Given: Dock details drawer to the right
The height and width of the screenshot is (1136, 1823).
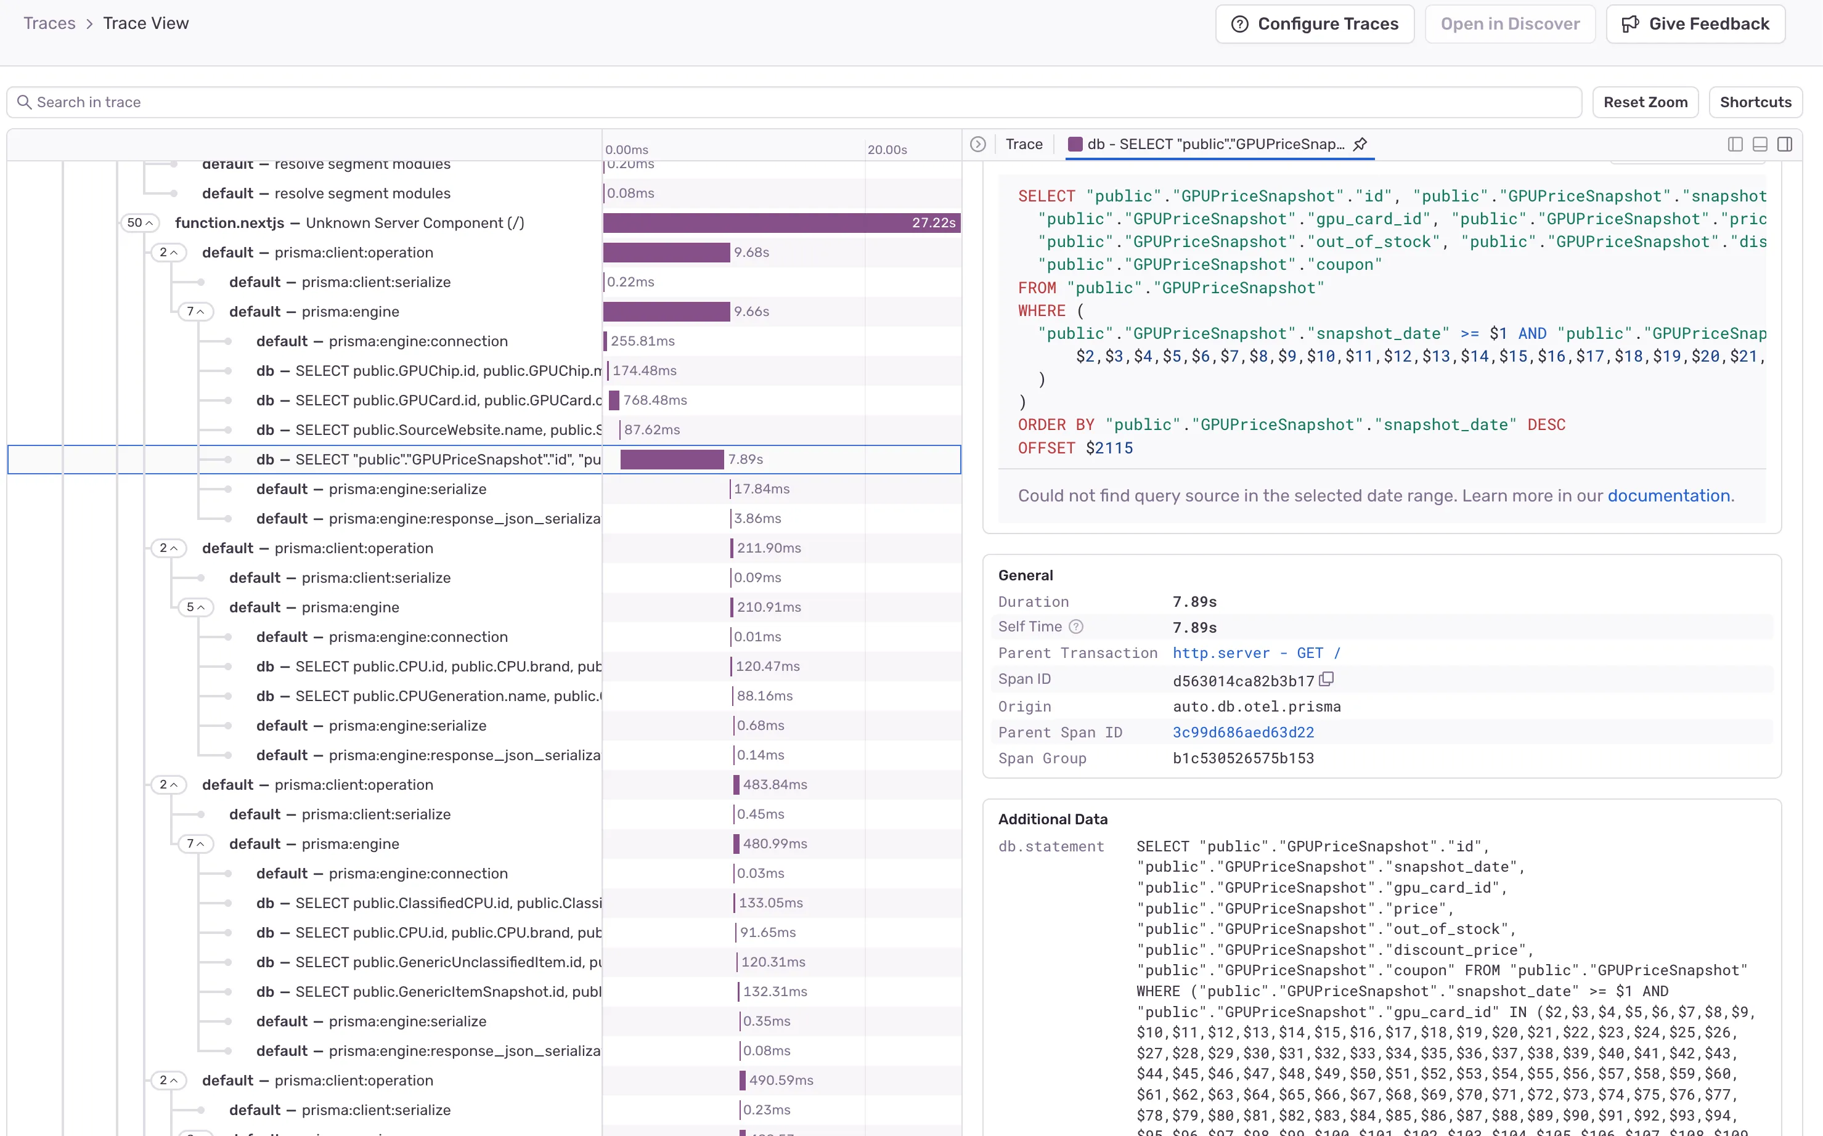Looking at the screenshot, I should pyautogui.click(x=1785, y=144).
